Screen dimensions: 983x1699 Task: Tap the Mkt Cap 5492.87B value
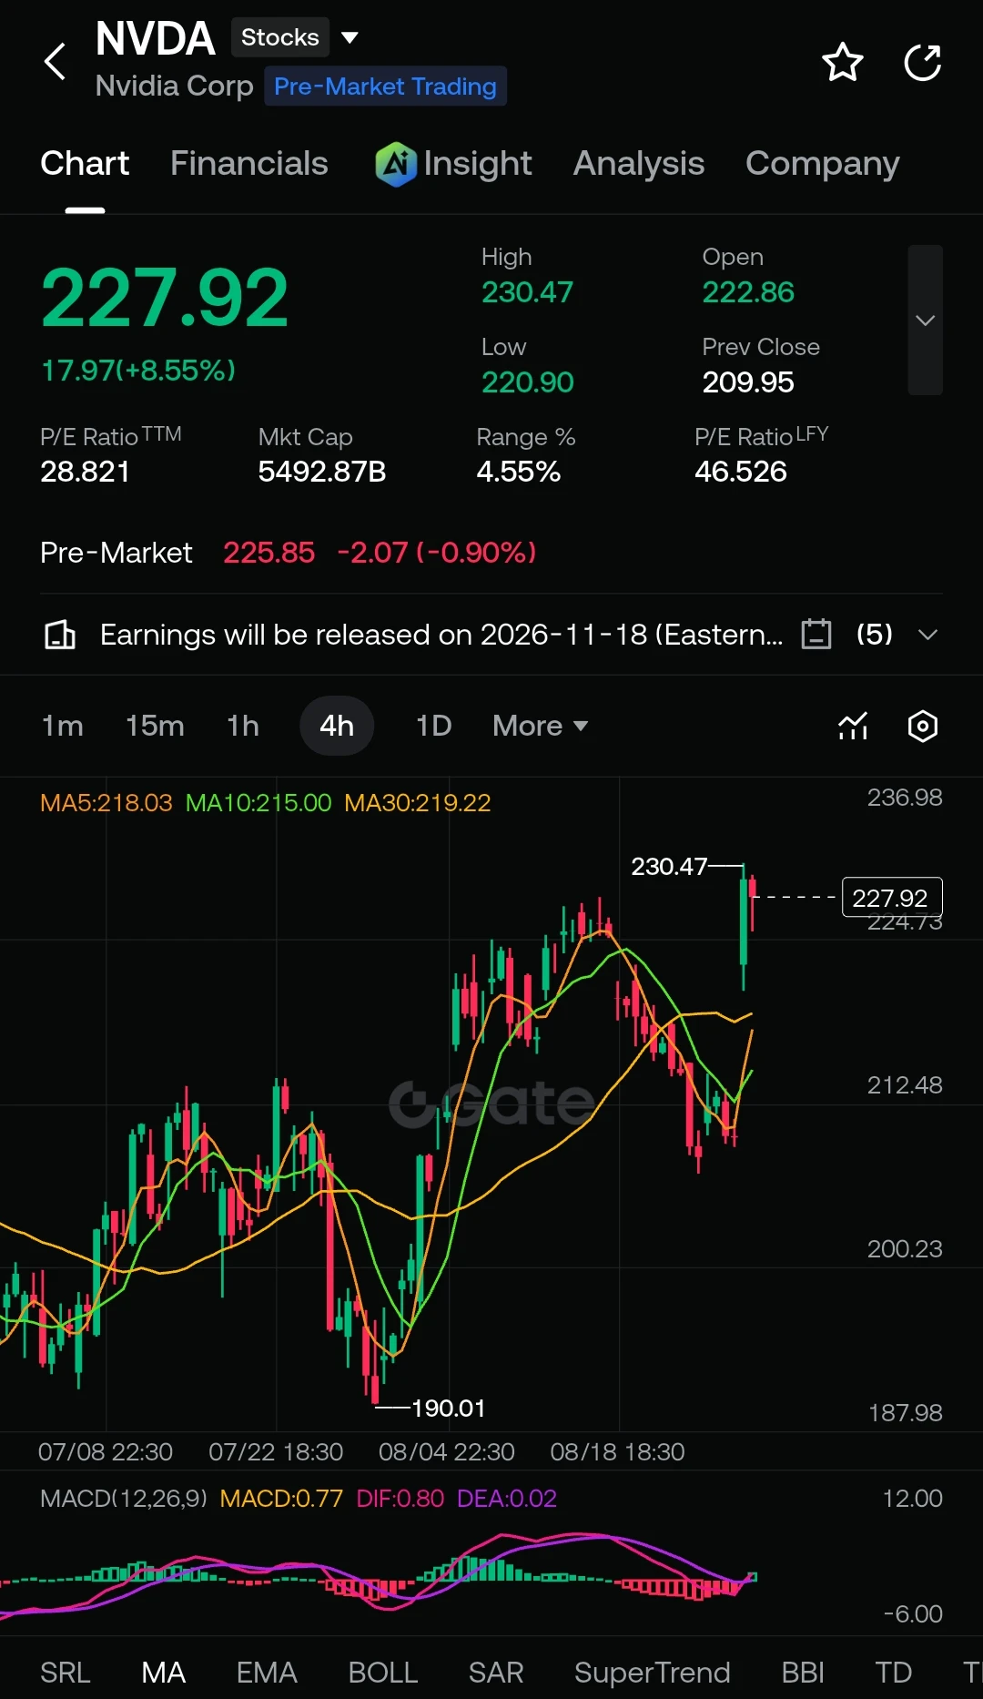(322, 472)
